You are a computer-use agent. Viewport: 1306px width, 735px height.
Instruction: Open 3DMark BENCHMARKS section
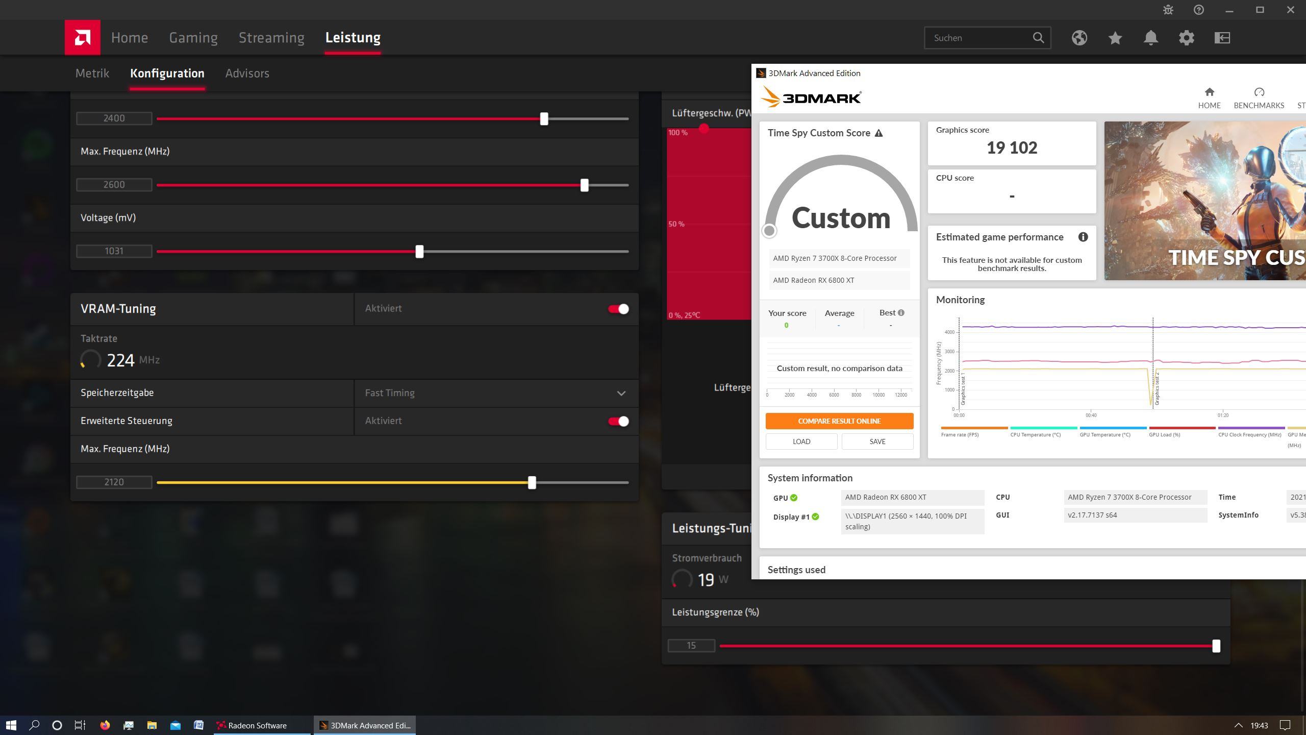pos(1259,97)
